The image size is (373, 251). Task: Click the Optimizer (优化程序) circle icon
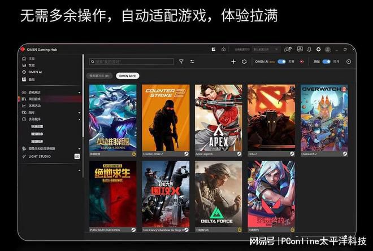[24, 119]
